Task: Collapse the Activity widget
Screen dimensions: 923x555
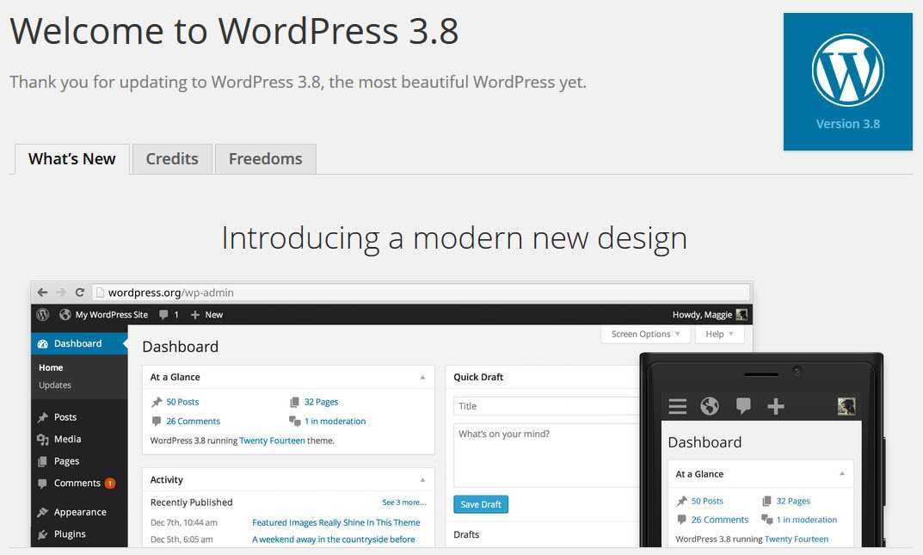Action: pos(422,480)
